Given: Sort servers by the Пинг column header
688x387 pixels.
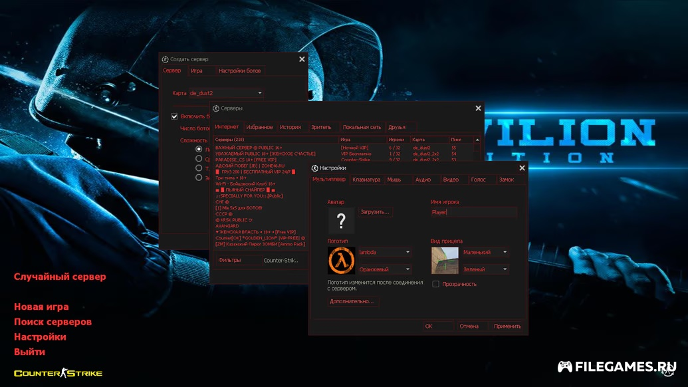Looking at the screenshot, I should click(x=461, y=140).
